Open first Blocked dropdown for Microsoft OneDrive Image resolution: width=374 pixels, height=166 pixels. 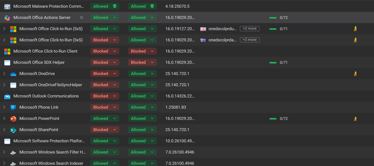(x=105, y=74)
